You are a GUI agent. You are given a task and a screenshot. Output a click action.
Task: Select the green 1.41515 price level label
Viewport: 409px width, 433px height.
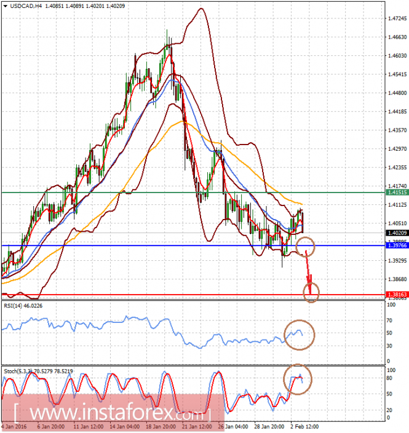[x=397, y=193]
